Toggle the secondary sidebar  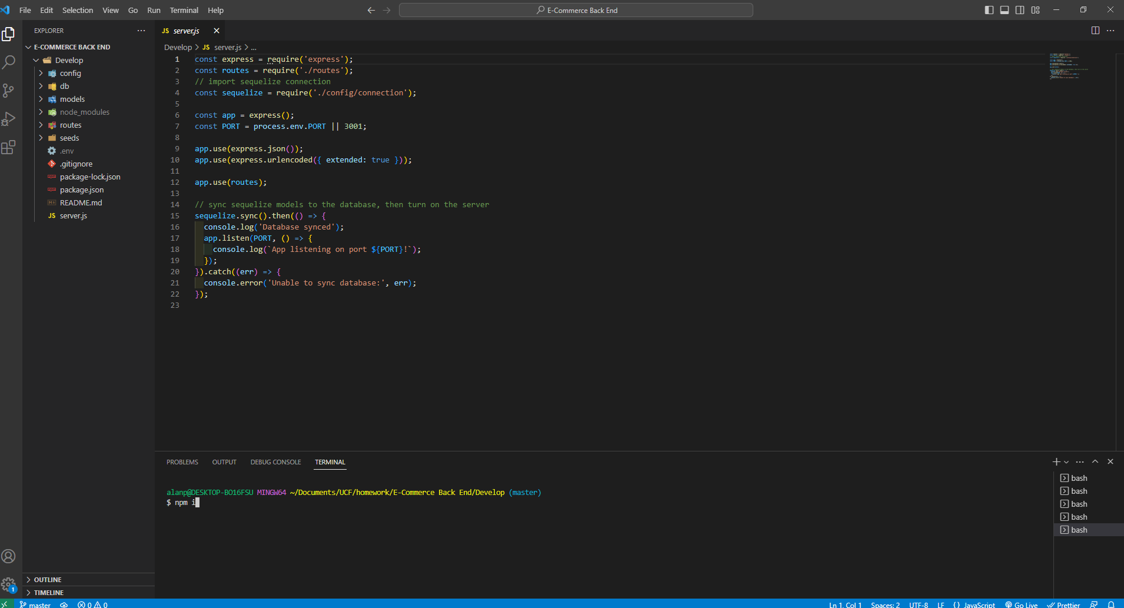point(1019,10)
